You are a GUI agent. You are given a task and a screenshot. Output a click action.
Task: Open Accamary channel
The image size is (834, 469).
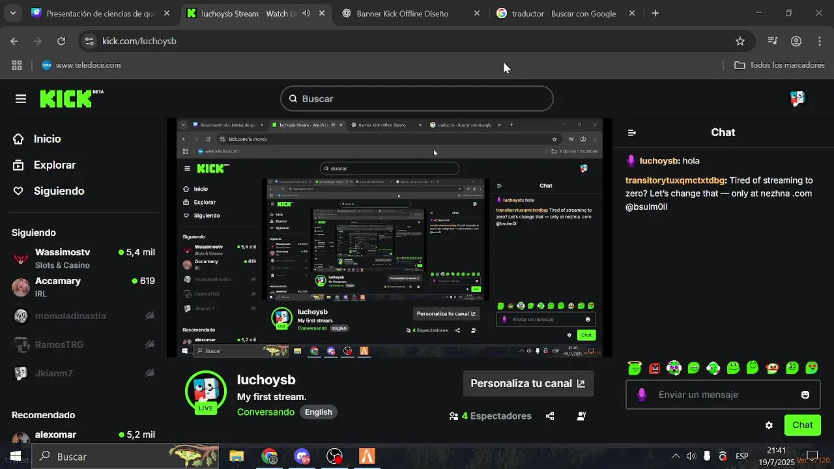(83, 287)
